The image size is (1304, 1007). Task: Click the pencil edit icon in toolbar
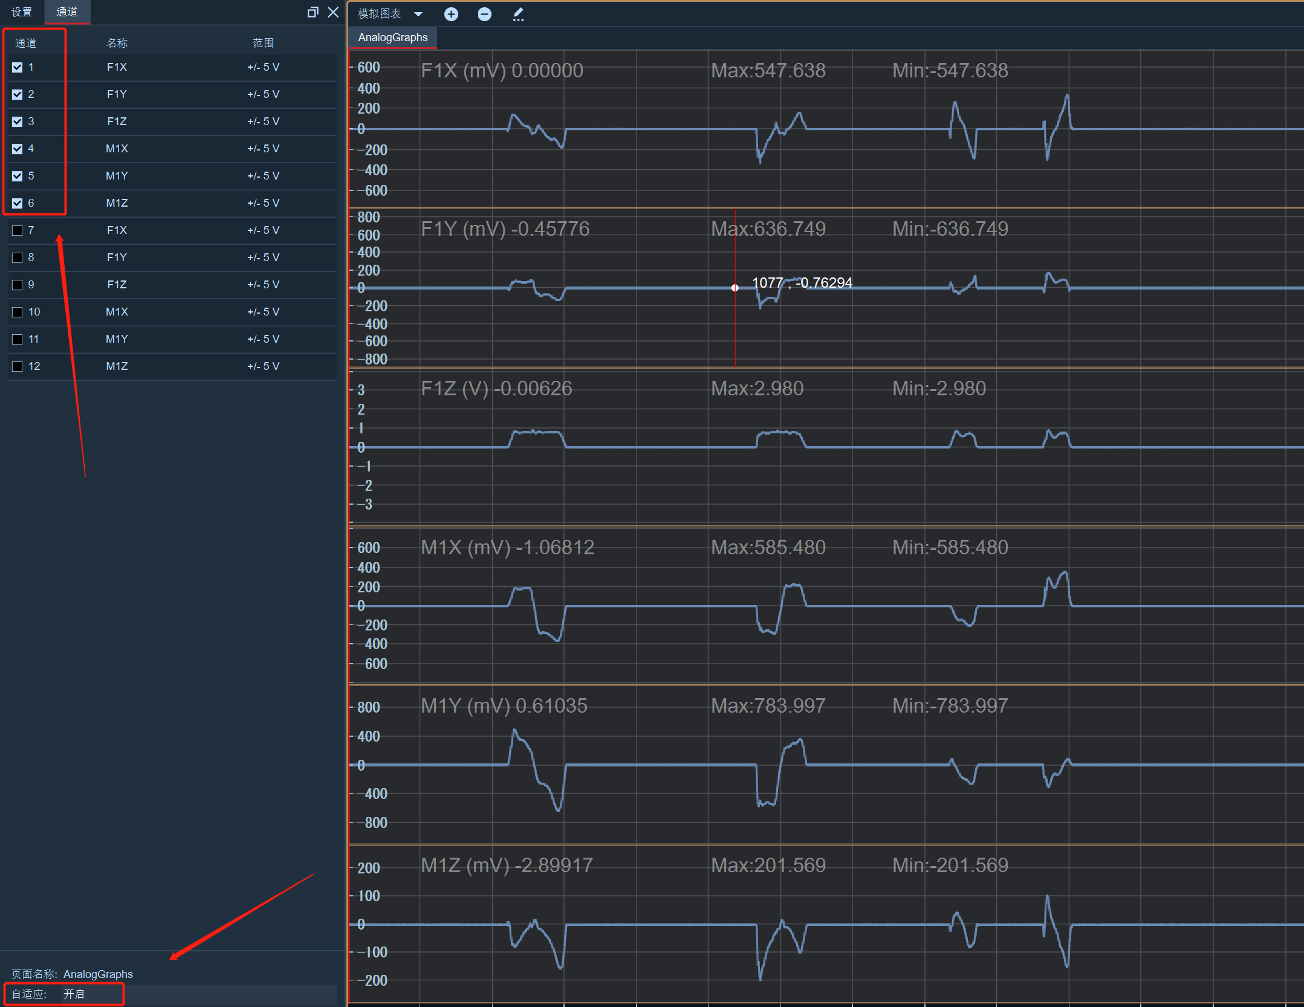tap(518, 14)
